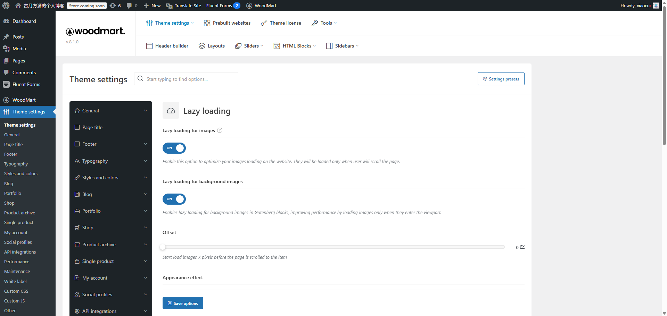Click the help icon beside Lazy loading for images

pyautogui.click(x=220, y=130)
